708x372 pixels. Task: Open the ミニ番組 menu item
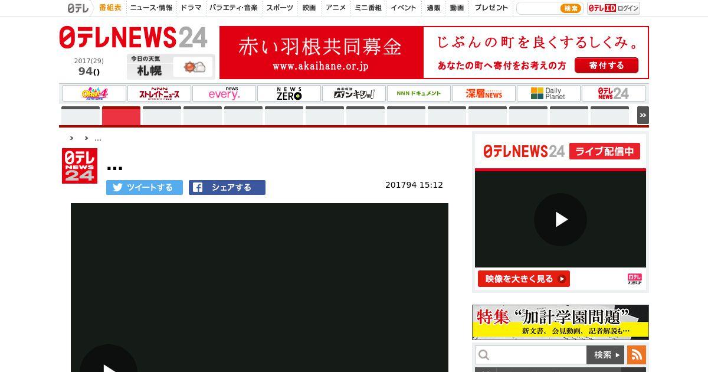click(x=368, y=8)
